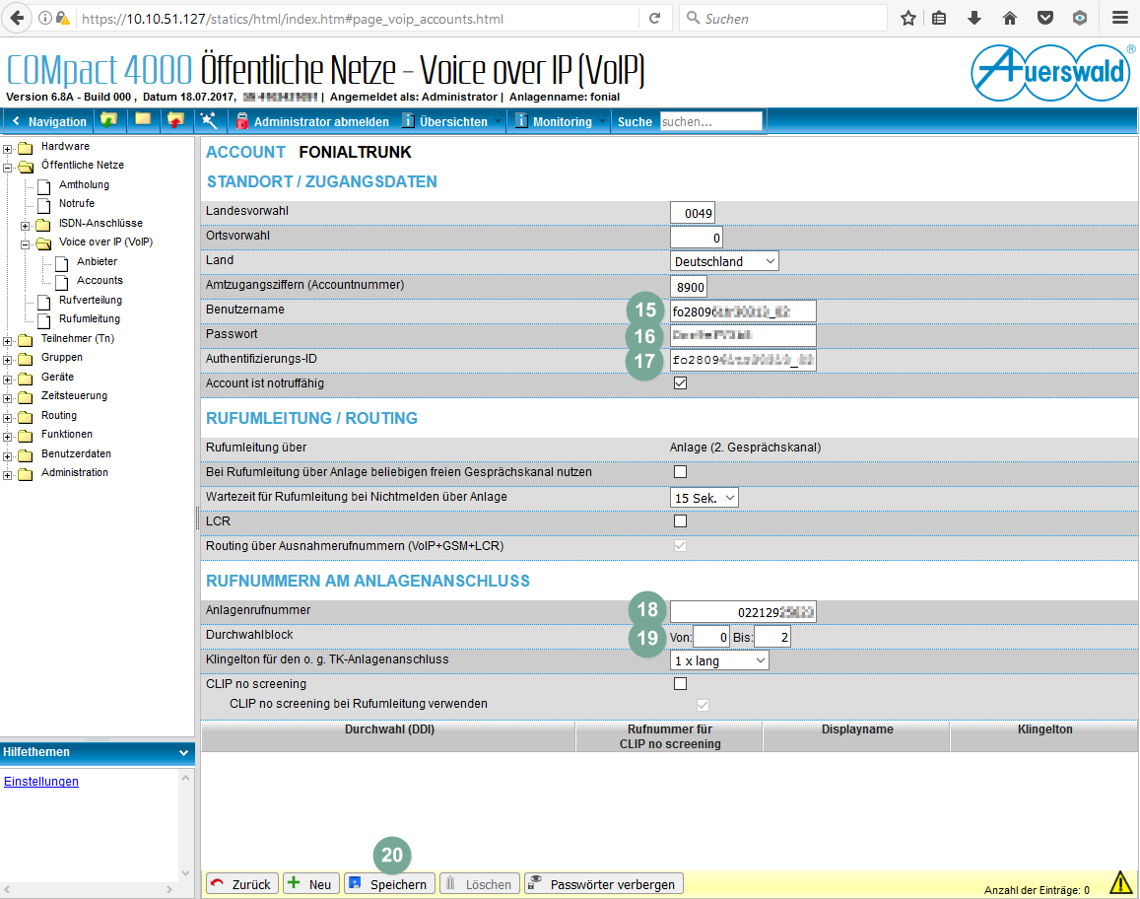The width and height of the screenshot is (1140, 899).
Task: Expand the Hardware tree node
Action: [x=8, y=149]
